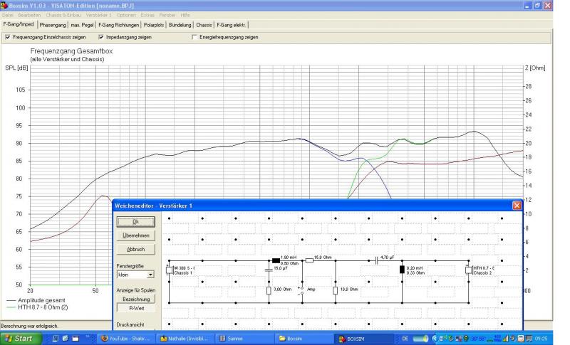
Task: Select the 15.0 µF capacitor symbol
Action: coord(269,270)
